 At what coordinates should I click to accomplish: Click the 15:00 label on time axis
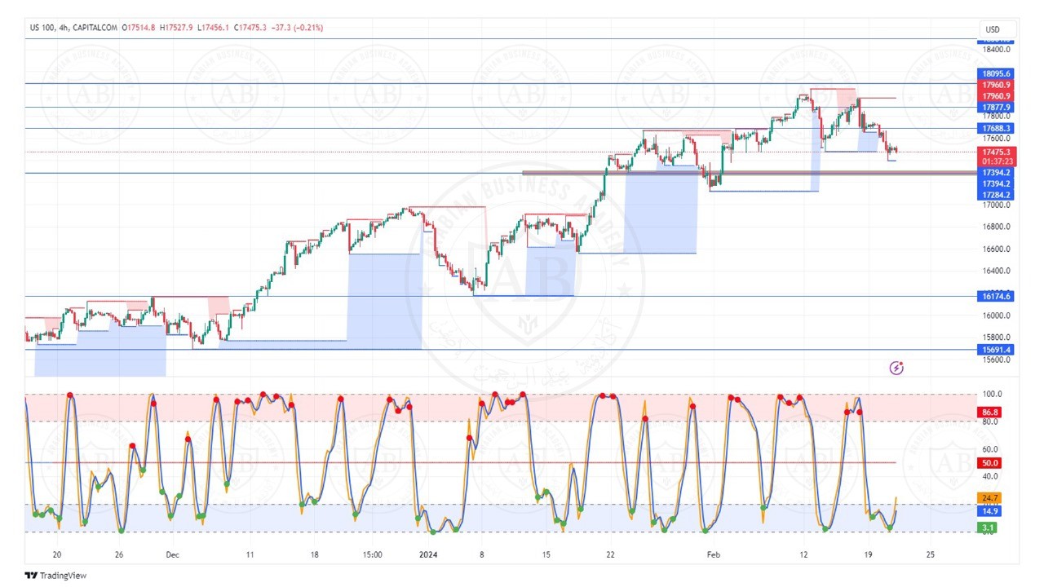point(371,554)
